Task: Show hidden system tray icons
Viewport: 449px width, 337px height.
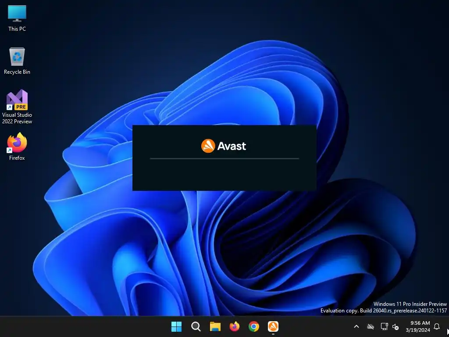Action: [x=356, y=326]
